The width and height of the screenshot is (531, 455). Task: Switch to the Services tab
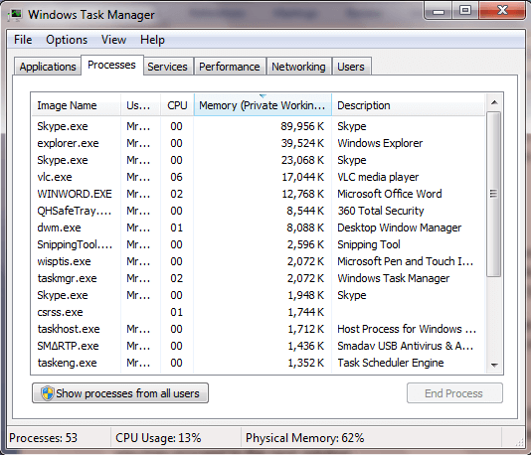coord(167,67)
